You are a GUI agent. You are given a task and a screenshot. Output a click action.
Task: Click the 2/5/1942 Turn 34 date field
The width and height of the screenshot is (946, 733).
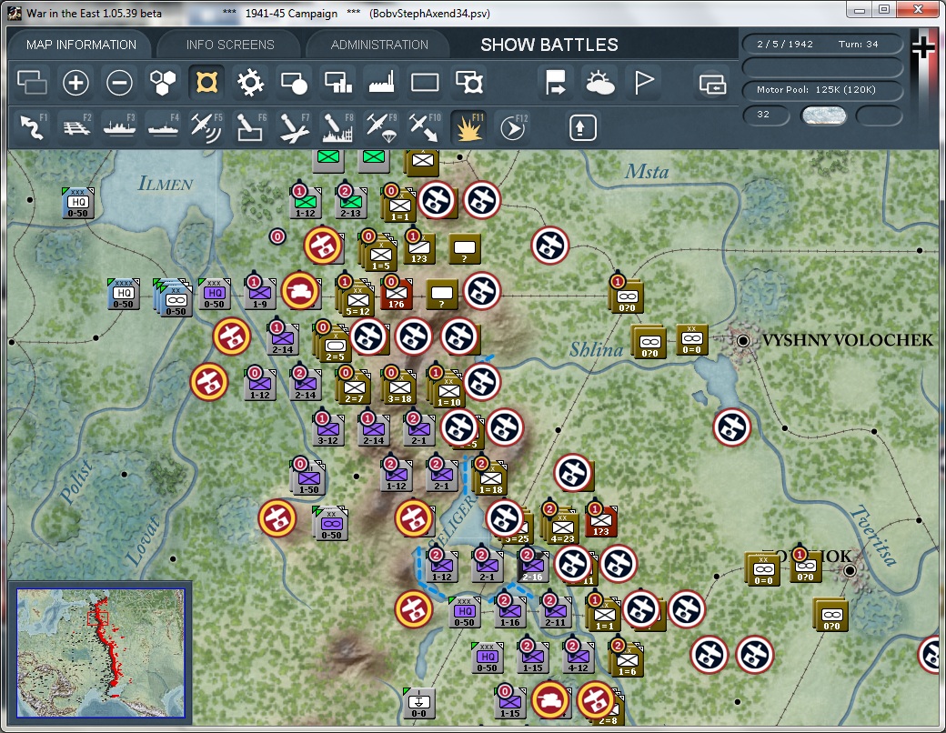click(x=821, y=44)
